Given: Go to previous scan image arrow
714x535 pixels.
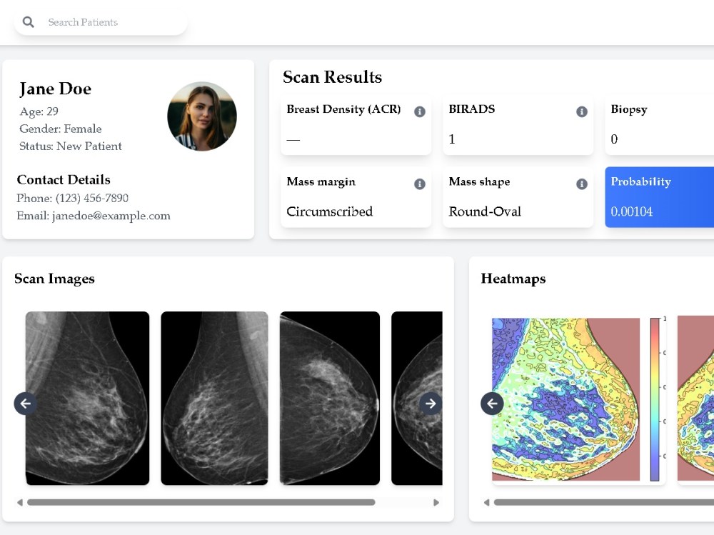Looking at the screenshot, I should (26, 404).
